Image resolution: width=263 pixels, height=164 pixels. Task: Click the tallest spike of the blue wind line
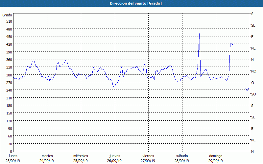(x=199, y=34)
